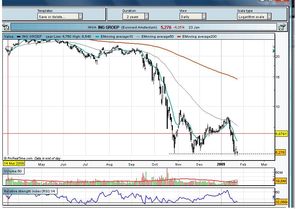Click the 'Logarithm scale' field
Screen dimensions: 296x209
(x=252, y=17)
